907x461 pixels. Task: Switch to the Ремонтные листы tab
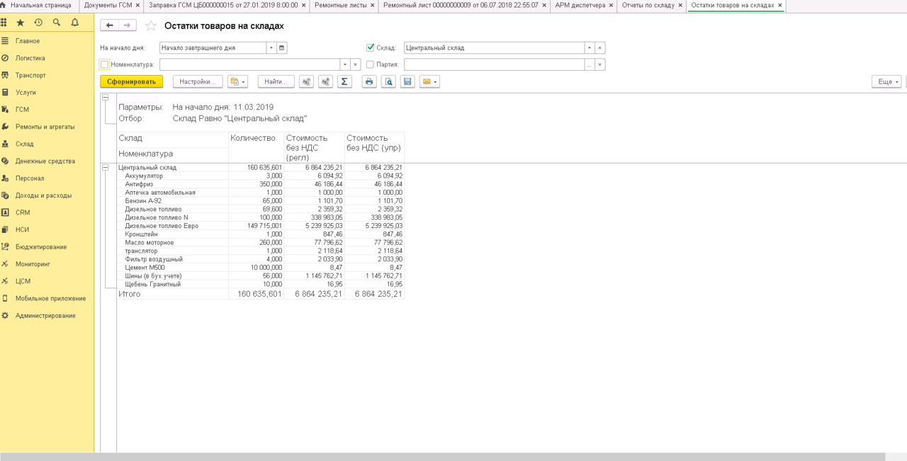click(340, 6)
